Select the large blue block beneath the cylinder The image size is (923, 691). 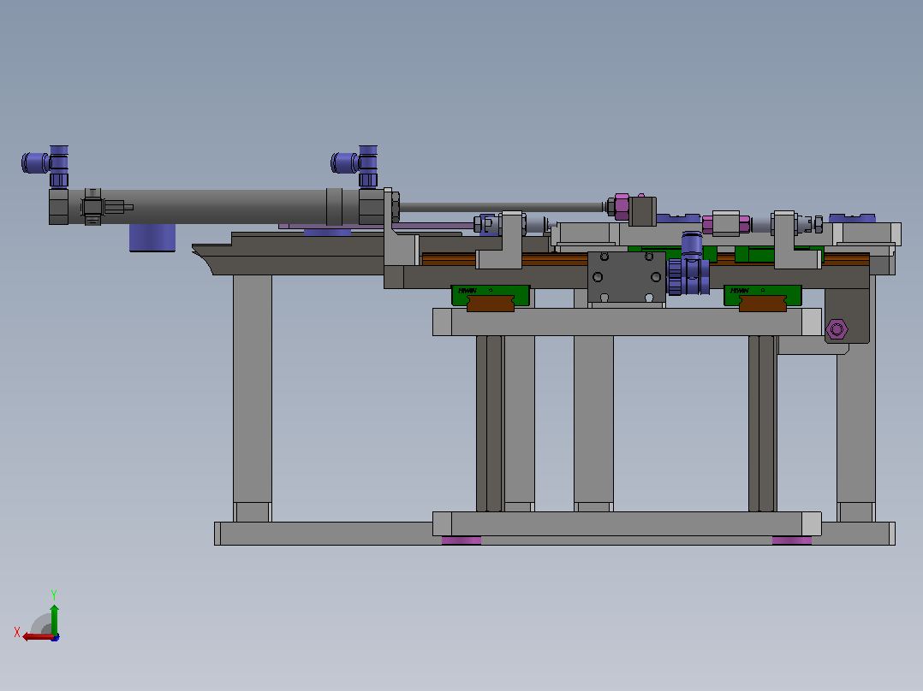152,238
